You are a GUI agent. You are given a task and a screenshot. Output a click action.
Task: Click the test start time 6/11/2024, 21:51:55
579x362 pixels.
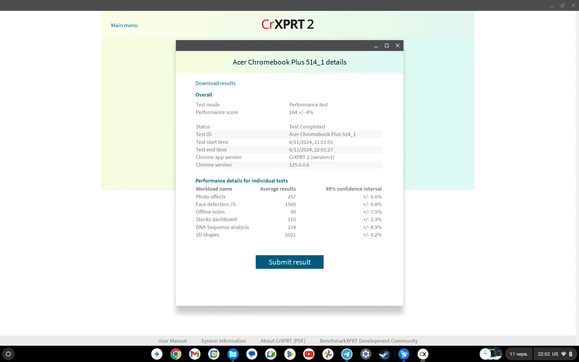click(x=311, y=142)
